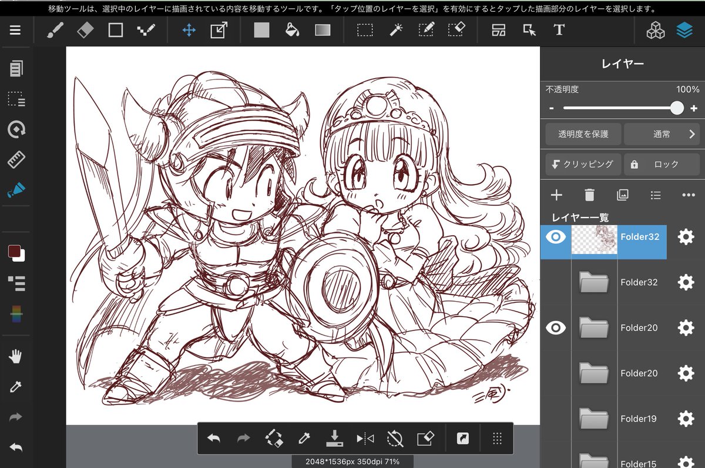The height and width of the screenshot is (468, 705).
Task: Add image layer from photo icon
Action: click(623, 195)
